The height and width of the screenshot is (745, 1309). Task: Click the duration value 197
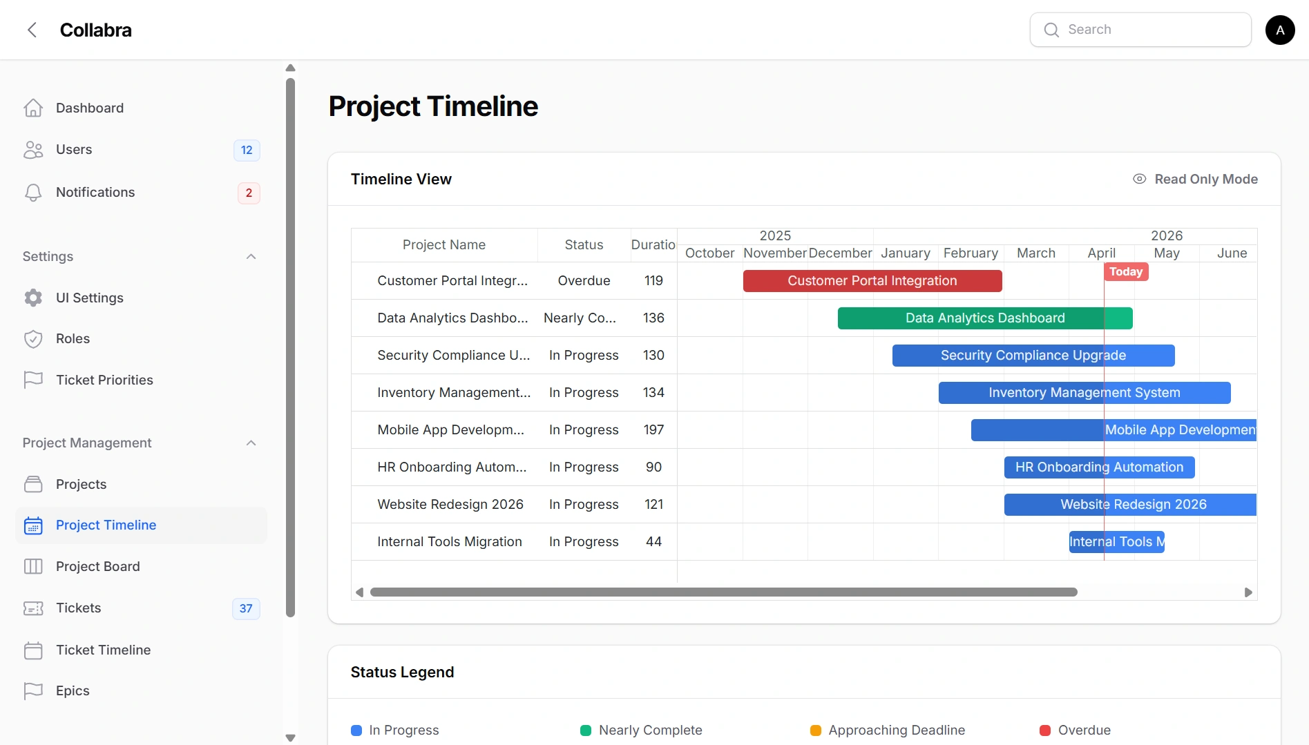[x=653, y=430]
